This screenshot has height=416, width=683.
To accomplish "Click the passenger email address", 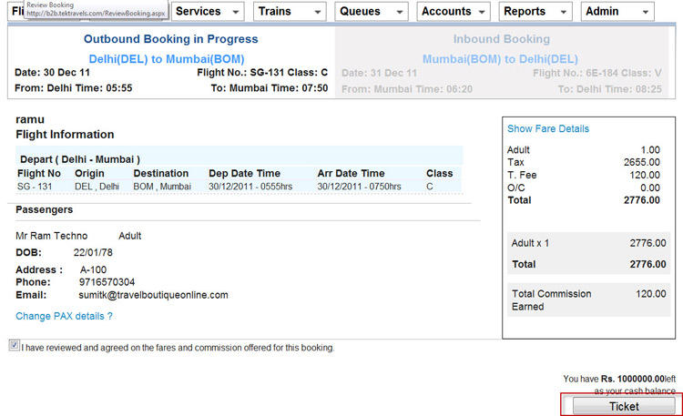I will [153, 295].
